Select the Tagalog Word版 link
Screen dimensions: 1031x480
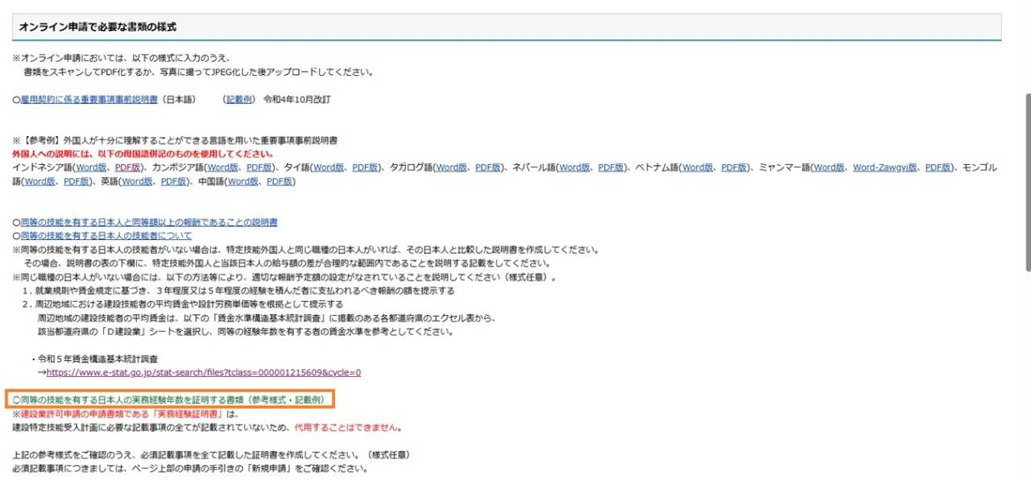click(x=451, y=168)
